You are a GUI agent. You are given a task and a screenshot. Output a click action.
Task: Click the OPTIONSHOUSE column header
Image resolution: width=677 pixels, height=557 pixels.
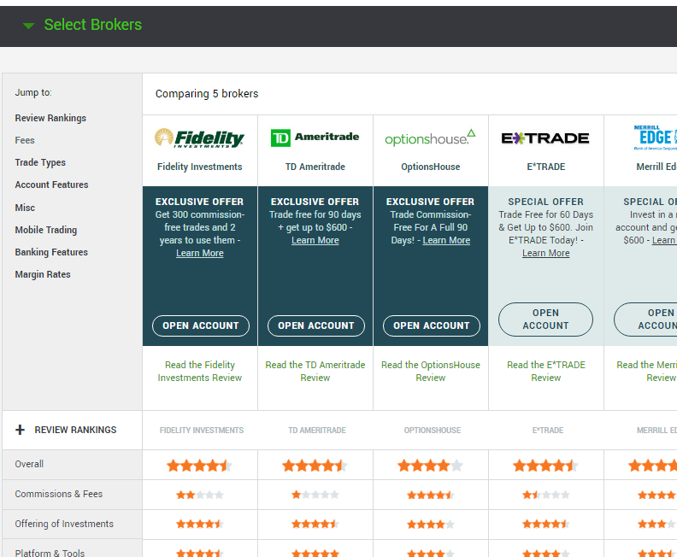433,431
